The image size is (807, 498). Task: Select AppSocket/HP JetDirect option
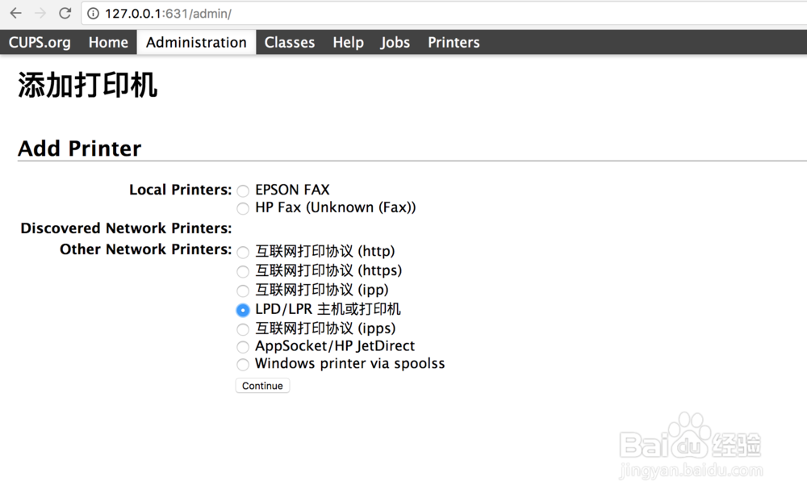pos(243,347)
